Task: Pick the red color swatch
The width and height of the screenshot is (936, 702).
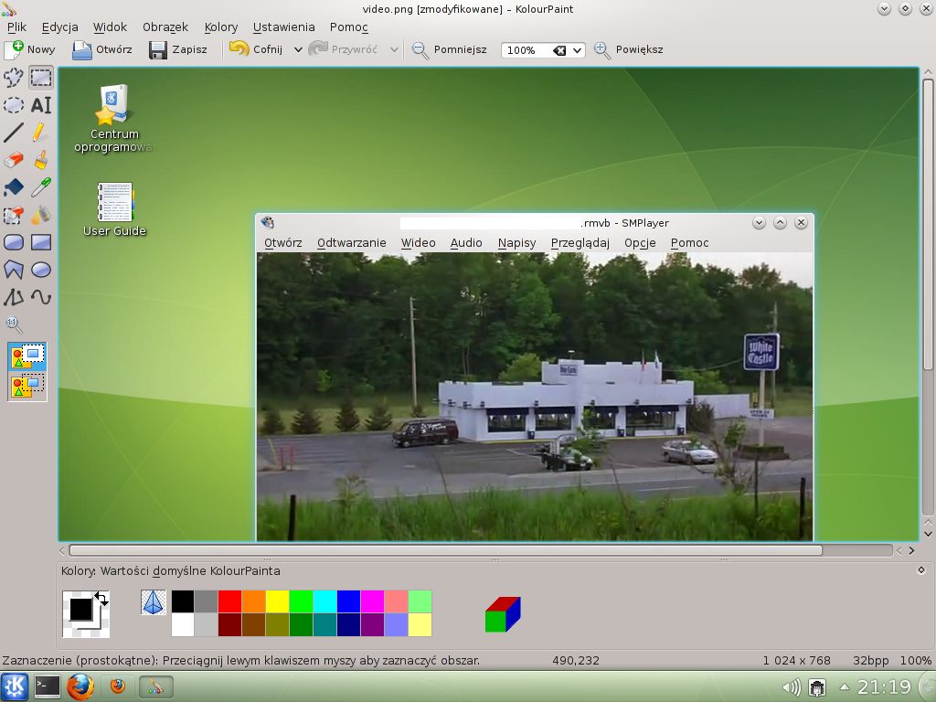Action: [x=229, y=601]
